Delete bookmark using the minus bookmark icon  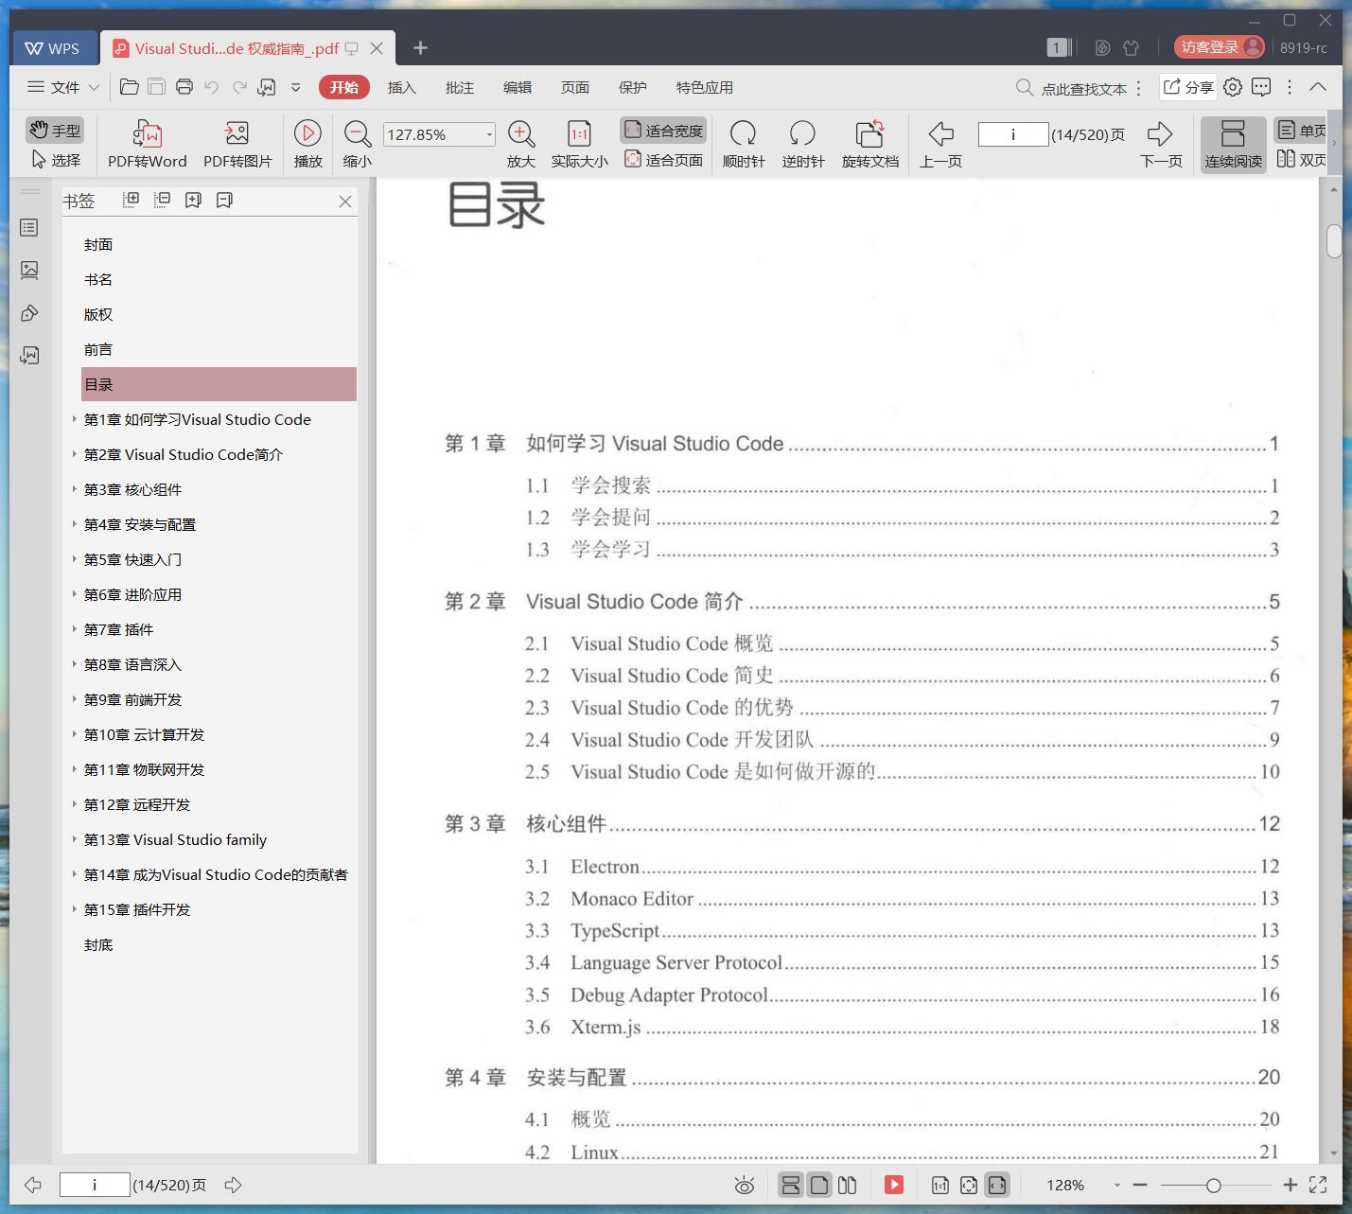pyautogui.click(x=224, y=200)
